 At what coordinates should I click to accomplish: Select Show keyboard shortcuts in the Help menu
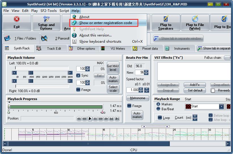pos(109,42)
